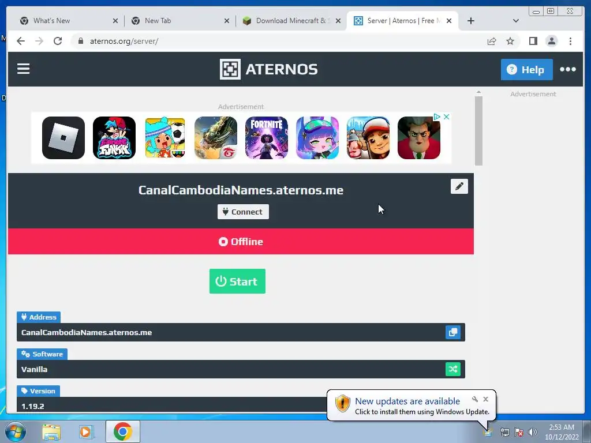This screenshot has width=591, height=443.
Task: Open the Windows Start menu
Action: click(16, 431)
